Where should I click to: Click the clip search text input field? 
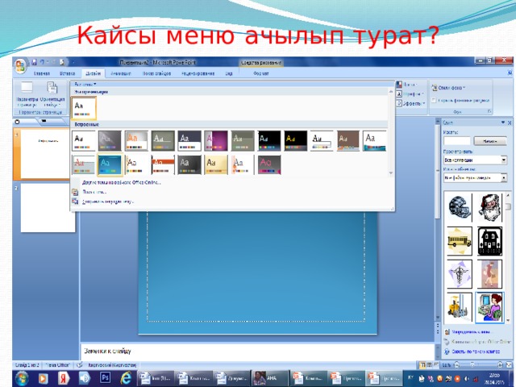[457, 141]
